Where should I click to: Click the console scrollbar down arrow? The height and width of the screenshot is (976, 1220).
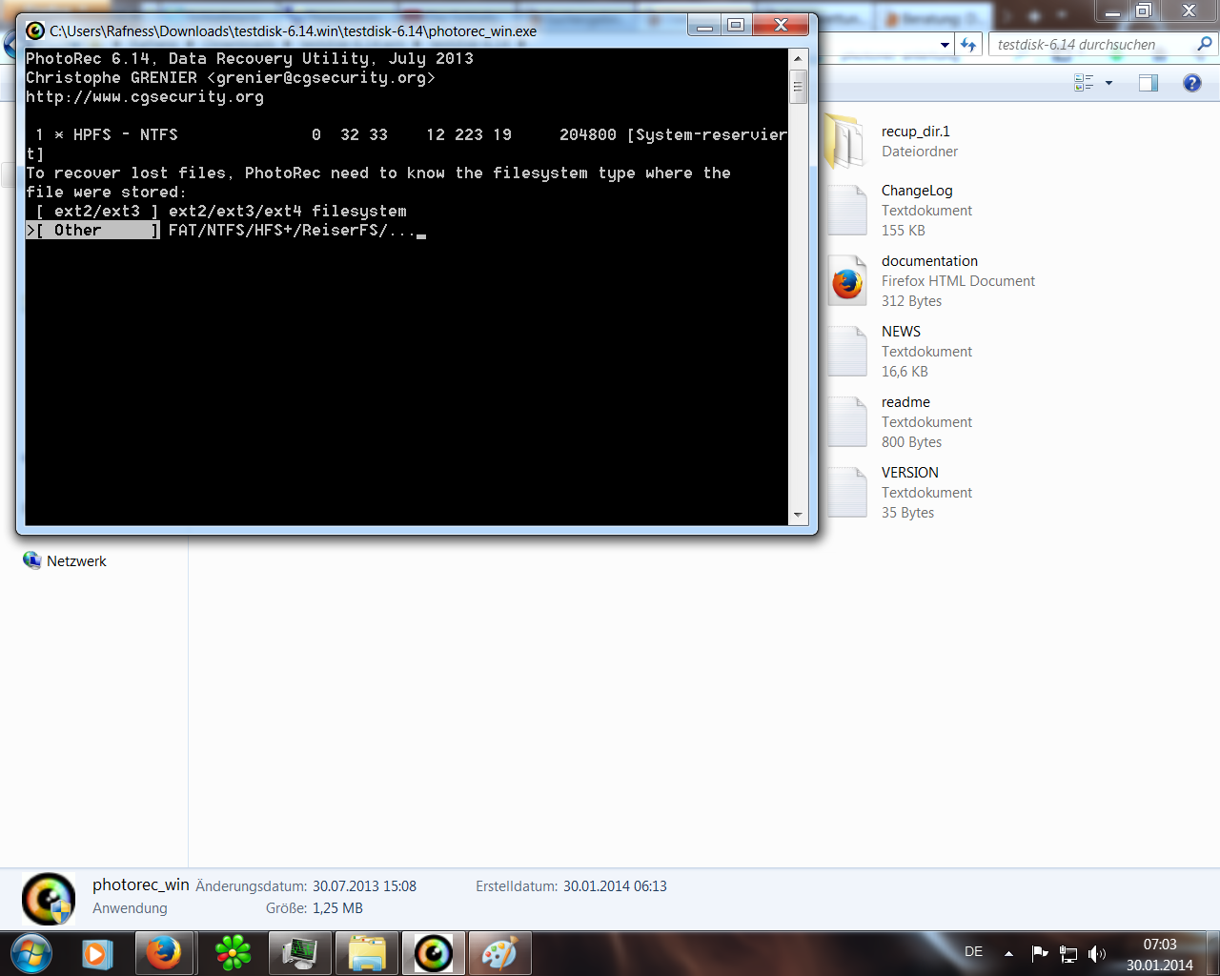point(798,515)
